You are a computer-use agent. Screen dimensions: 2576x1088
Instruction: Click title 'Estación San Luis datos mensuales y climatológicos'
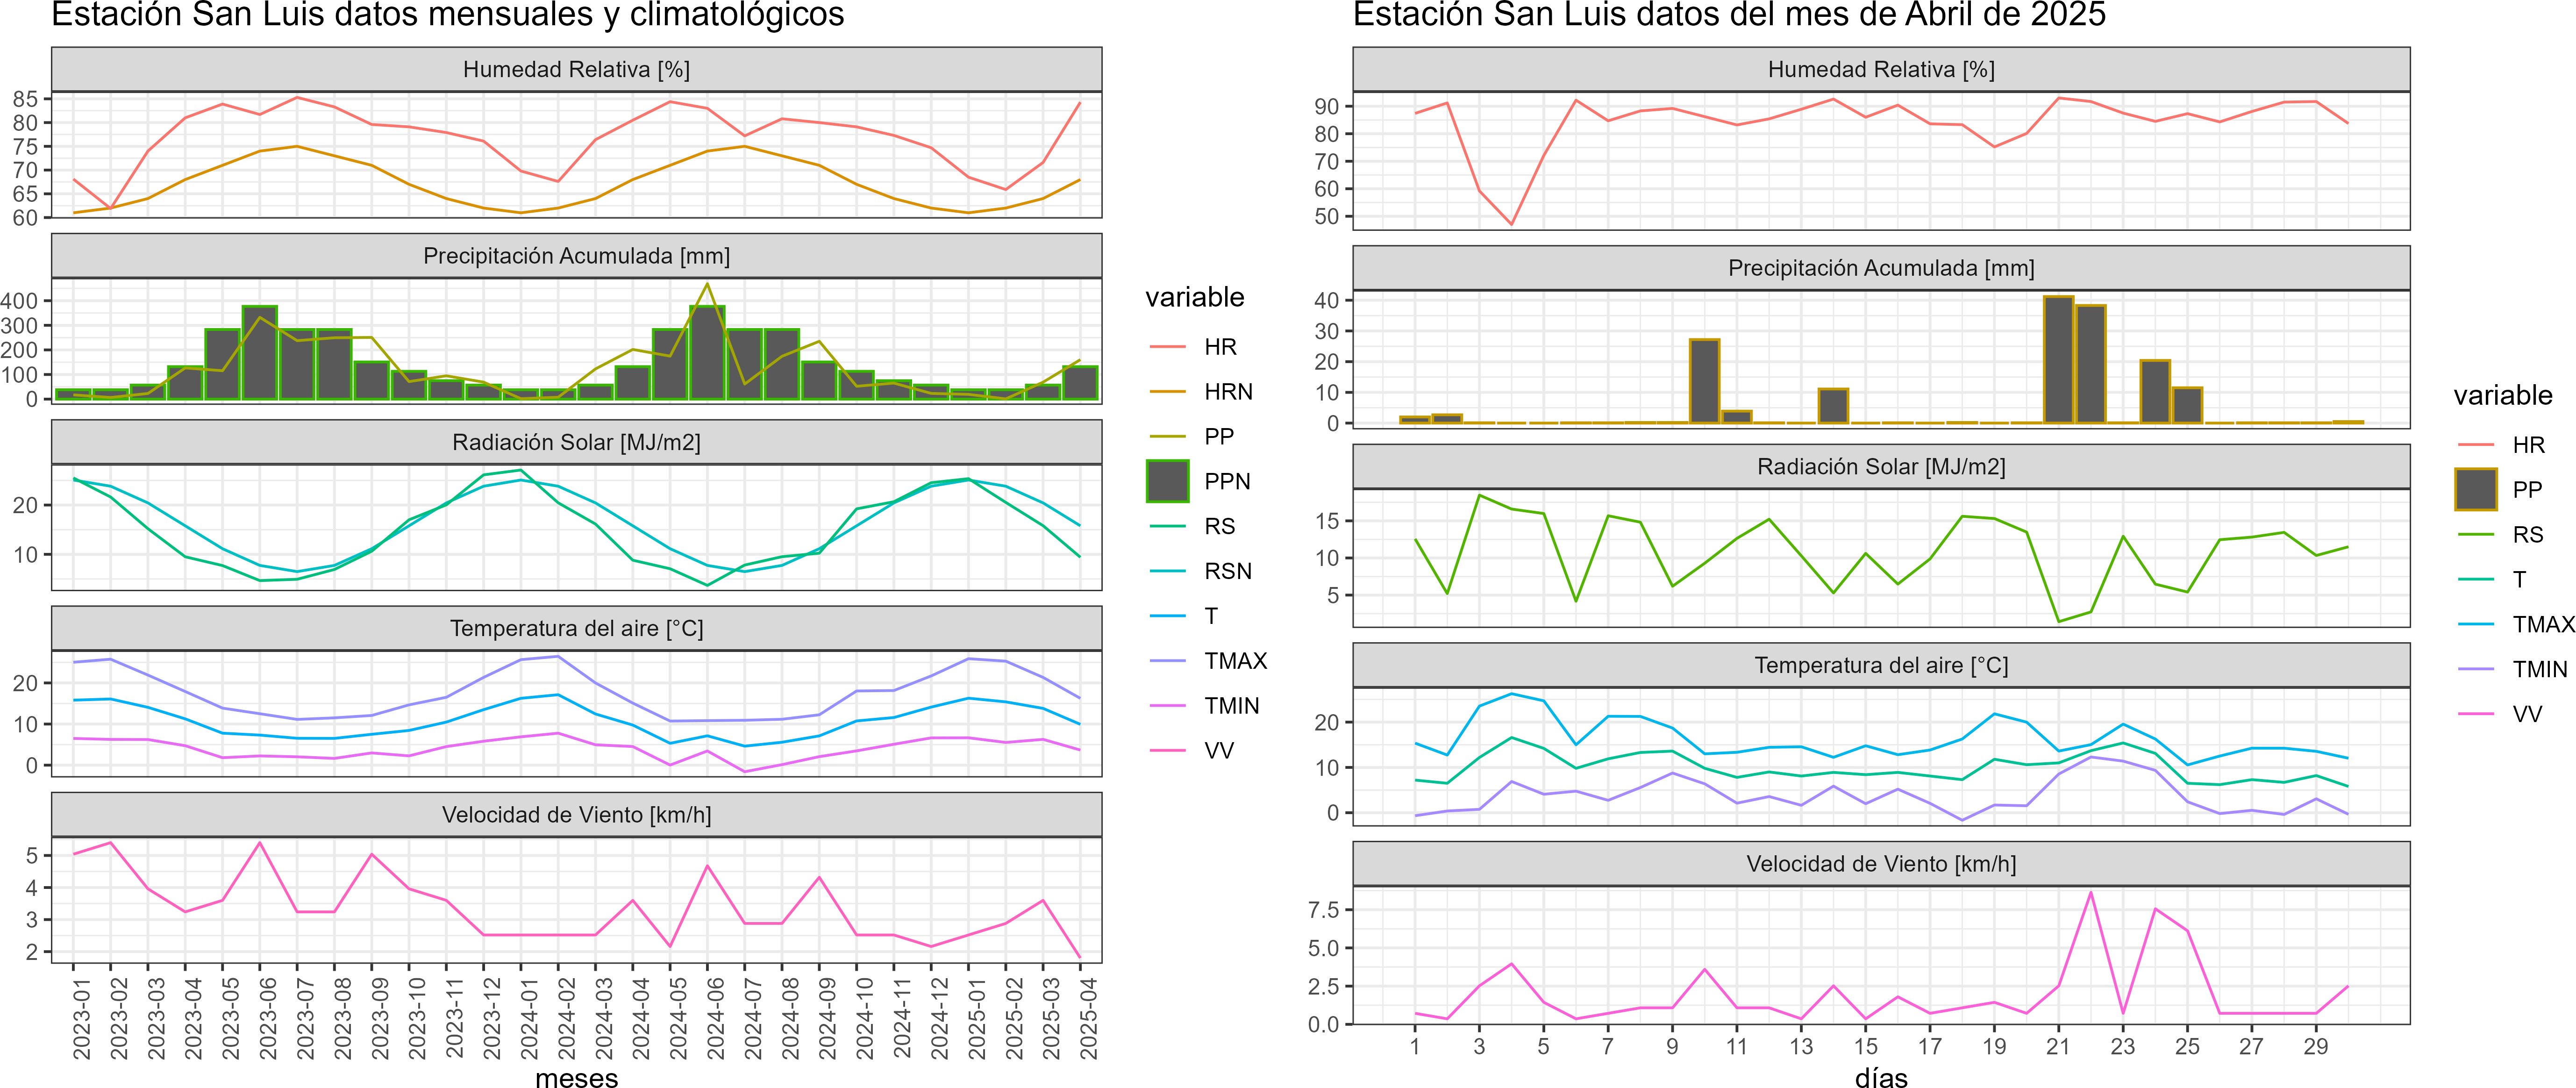tap(447, 15)
